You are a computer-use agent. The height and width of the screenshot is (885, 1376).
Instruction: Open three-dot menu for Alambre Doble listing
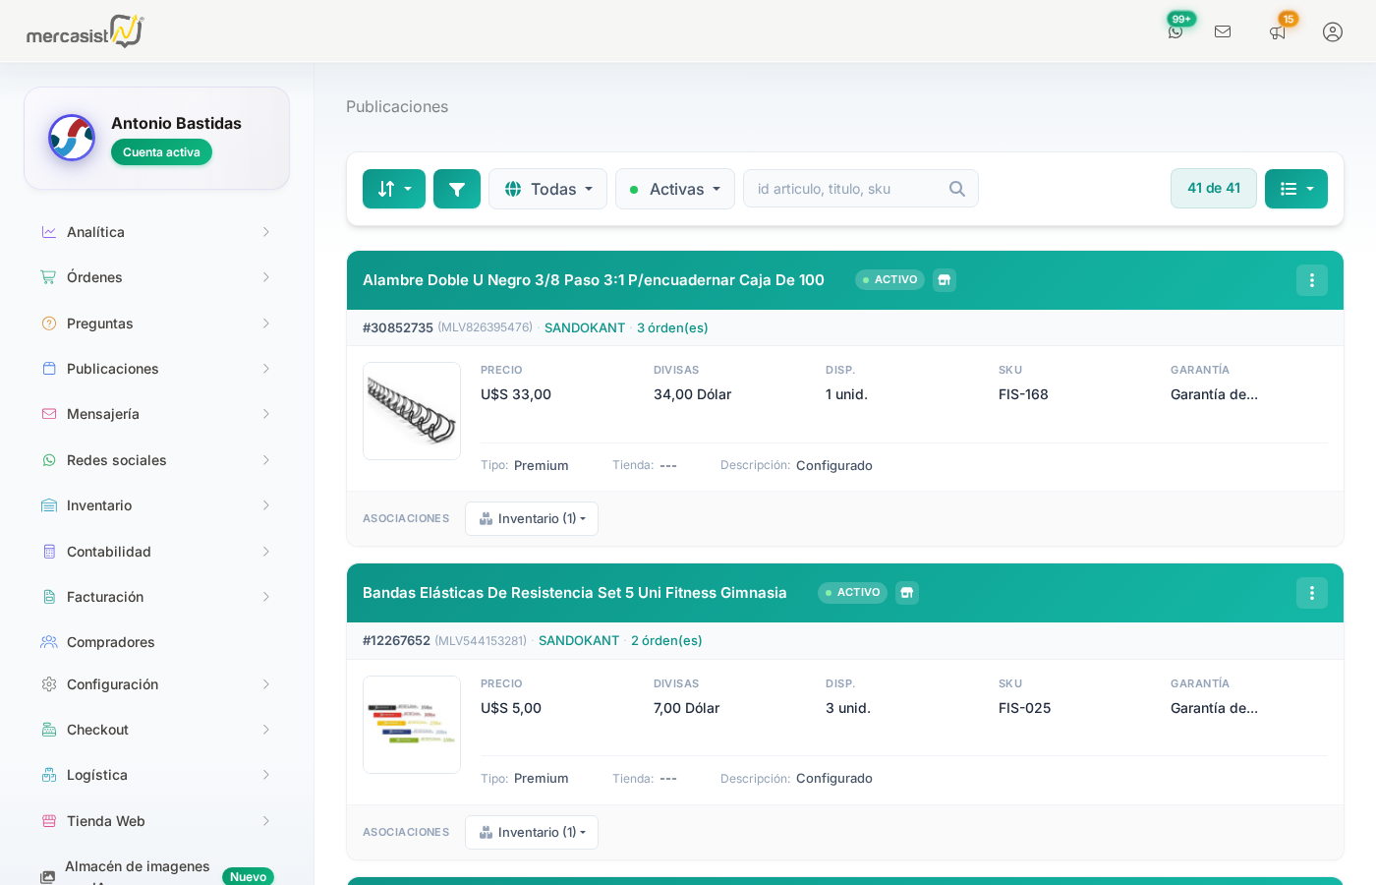pyautogui.click(x=1312, y=280)
